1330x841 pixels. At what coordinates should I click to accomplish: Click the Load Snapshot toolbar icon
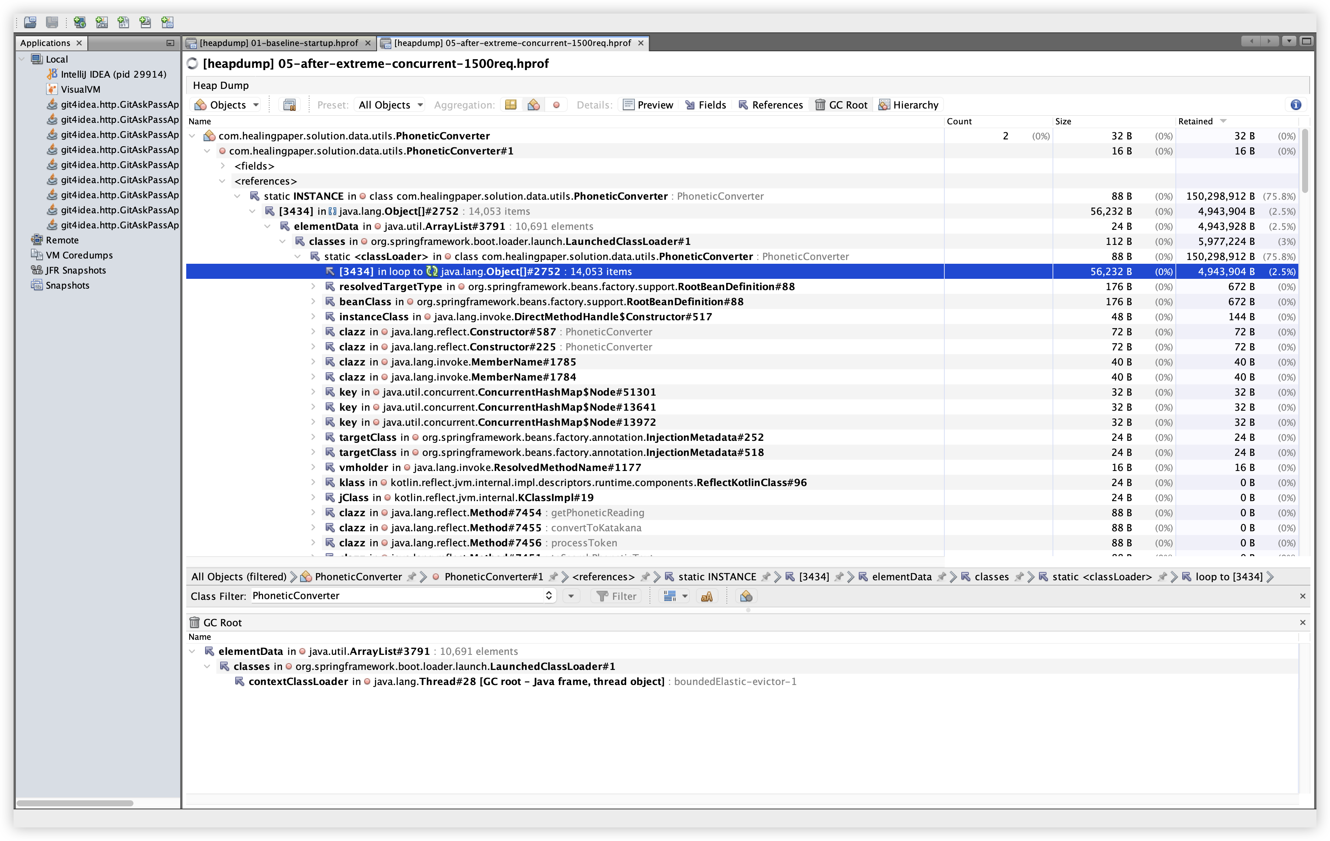coord(31,22)
